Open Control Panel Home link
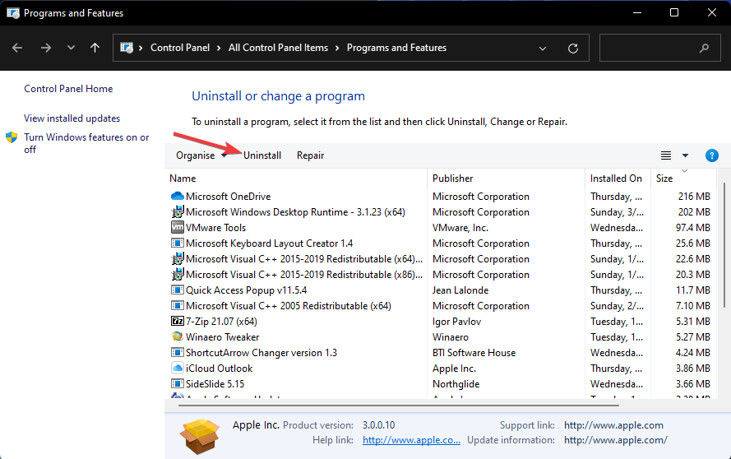Image resolution: width=731 pixels, height=459 pixels. pos(68,89)
